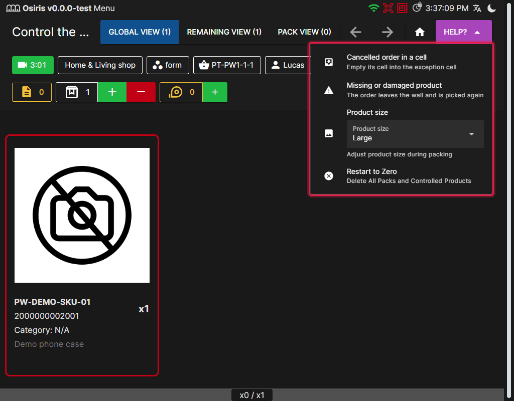Collapse the HELP? dropdown menu
Screen dimensions: 514x401
point(463,32)
